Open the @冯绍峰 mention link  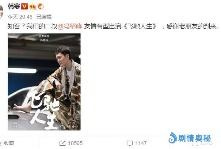click(x=70, y=26)
